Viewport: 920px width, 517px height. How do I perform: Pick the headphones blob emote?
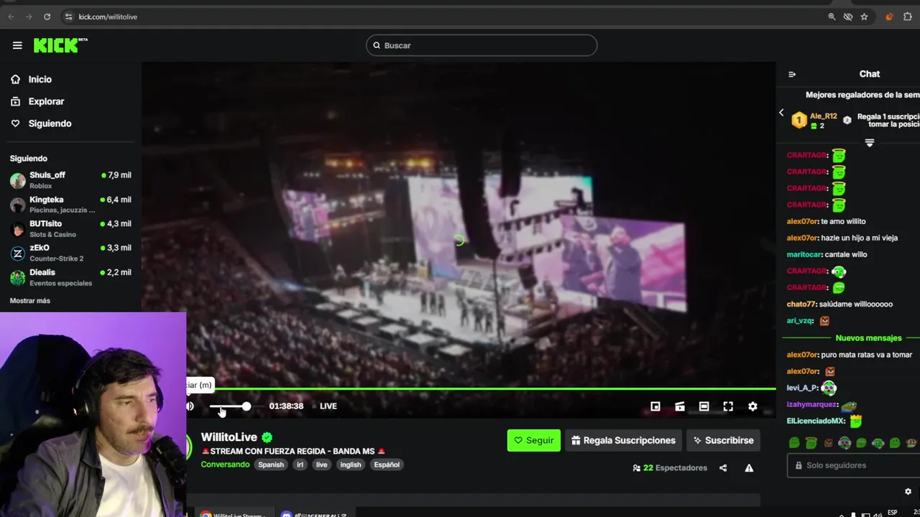click(845, 444)
